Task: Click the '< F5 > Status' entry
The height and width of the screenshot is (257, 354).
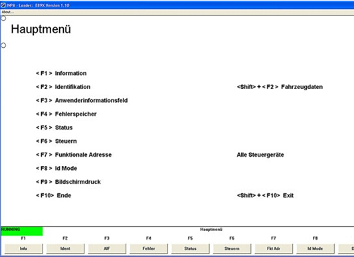Action: [x=54, y=128]
